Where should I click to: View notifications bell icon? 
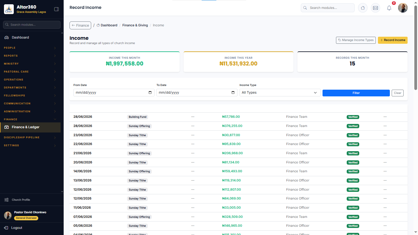click(x=389, y=8)
